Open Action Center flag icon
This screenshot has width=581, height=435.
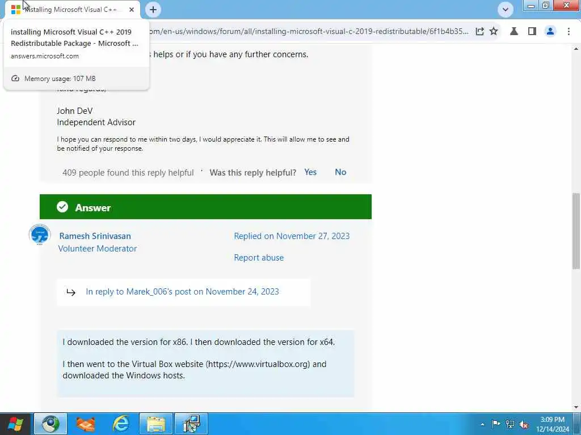tap(496, 424)
